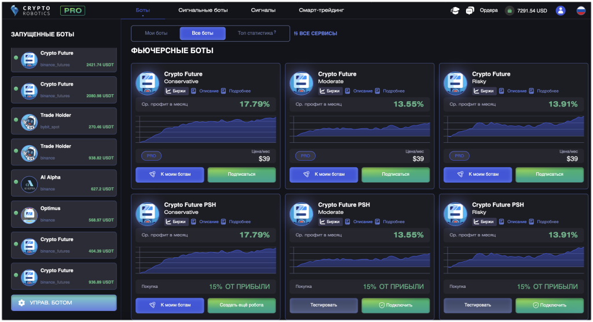Click PSH Moderate profit chart
Image resolution: width=593 pixels, height=322 pixels.
tap(360, 260)
